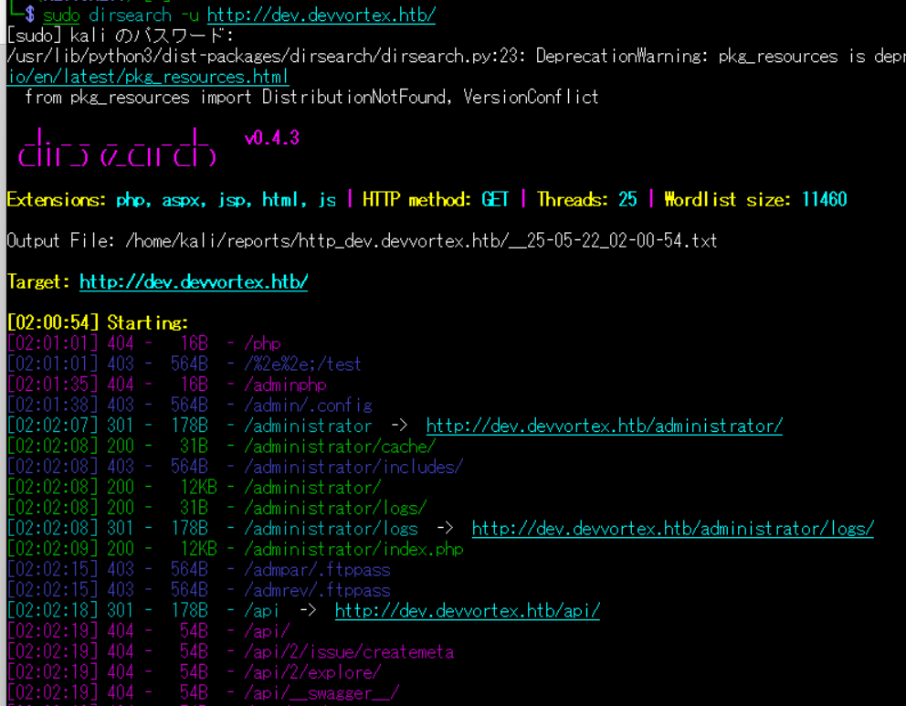This screenshot has height=706, width=906.
Task: Click the sudo password prompt line
Action: (x=120, y=36)
